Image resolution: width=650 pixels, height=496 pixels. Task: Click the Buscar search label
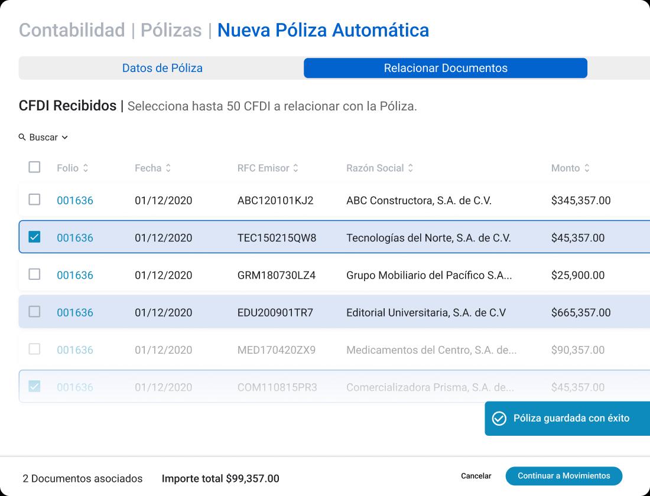click(x=44, y=137)
